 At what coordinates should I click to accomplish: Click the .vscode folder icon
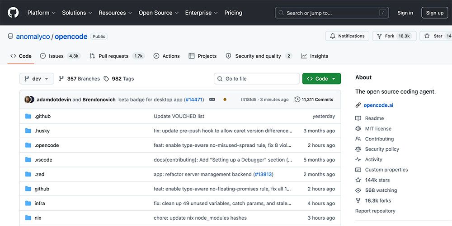(x=28, y=160)
